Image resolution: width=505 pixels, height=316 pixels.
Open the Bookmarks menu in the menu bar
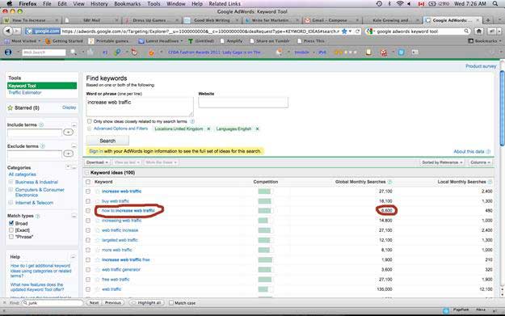pyautogui.click(x=127, y=3)
